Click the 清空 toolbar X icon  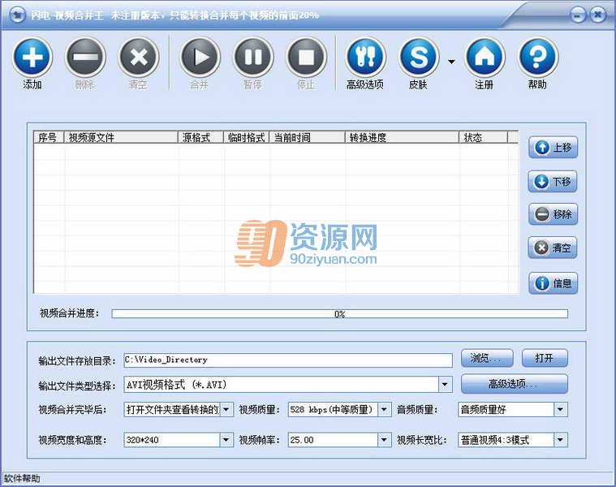tap(139, 58)
